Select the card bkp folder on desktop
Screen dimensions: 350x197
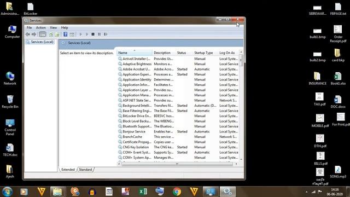pos(338,55)
